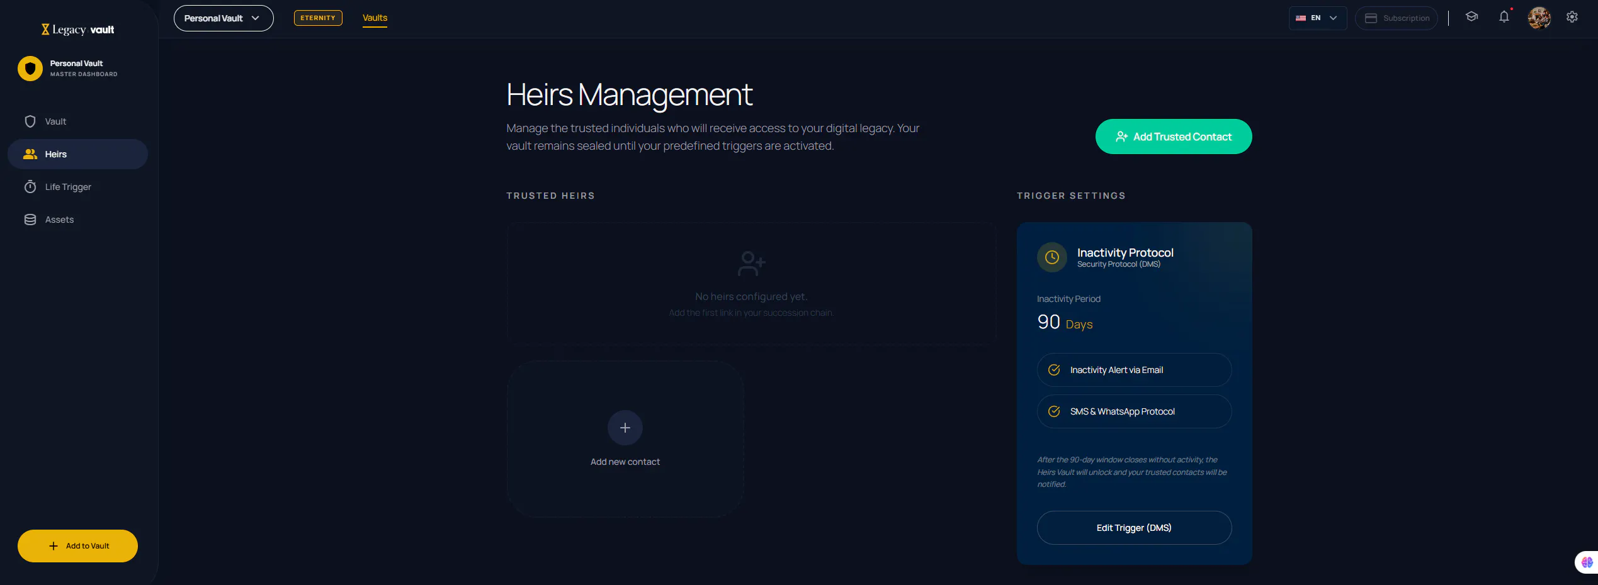
Task: Click the Subscription button
Action: 1397,18
